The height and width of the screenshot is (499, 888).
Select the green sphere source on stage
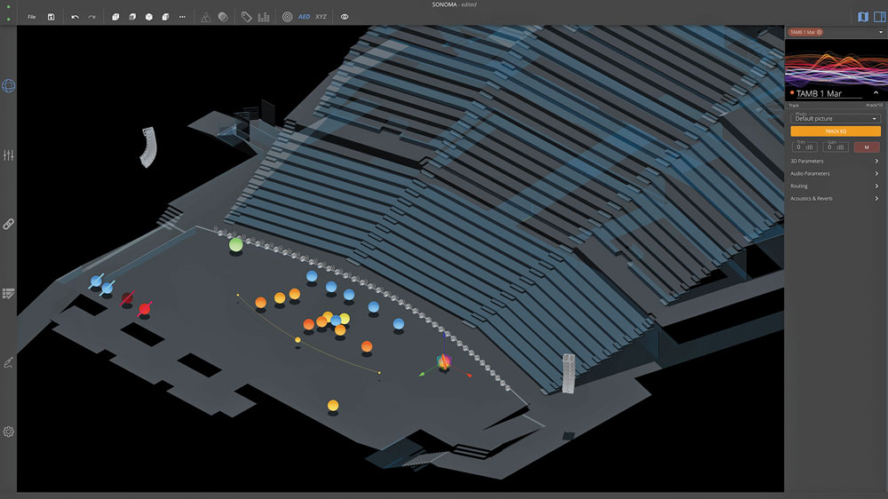(x=235, y=245)
